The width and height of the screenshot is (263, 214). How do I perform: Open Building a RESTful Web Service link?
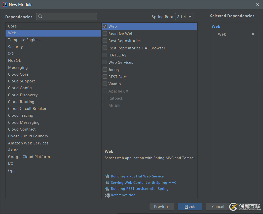pyautogui.click(x=137, y=176)
